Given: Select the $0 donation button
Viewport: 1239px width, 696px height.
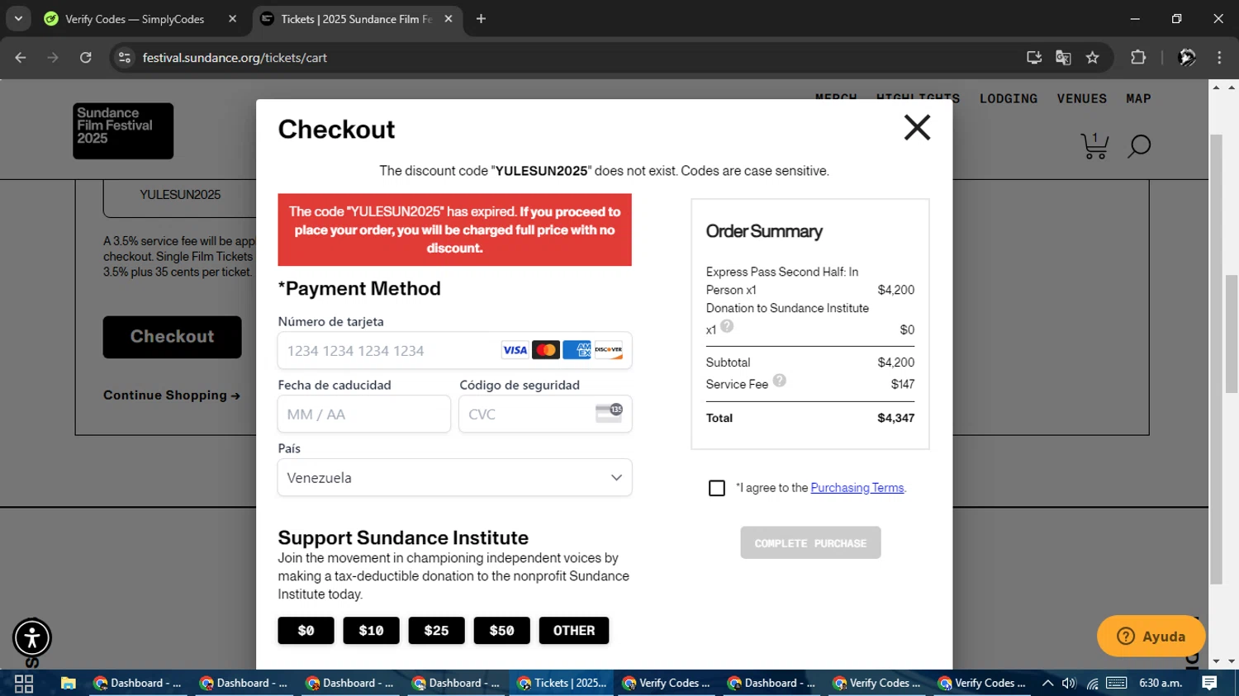Looking at the screenshot, I should 306,631.
